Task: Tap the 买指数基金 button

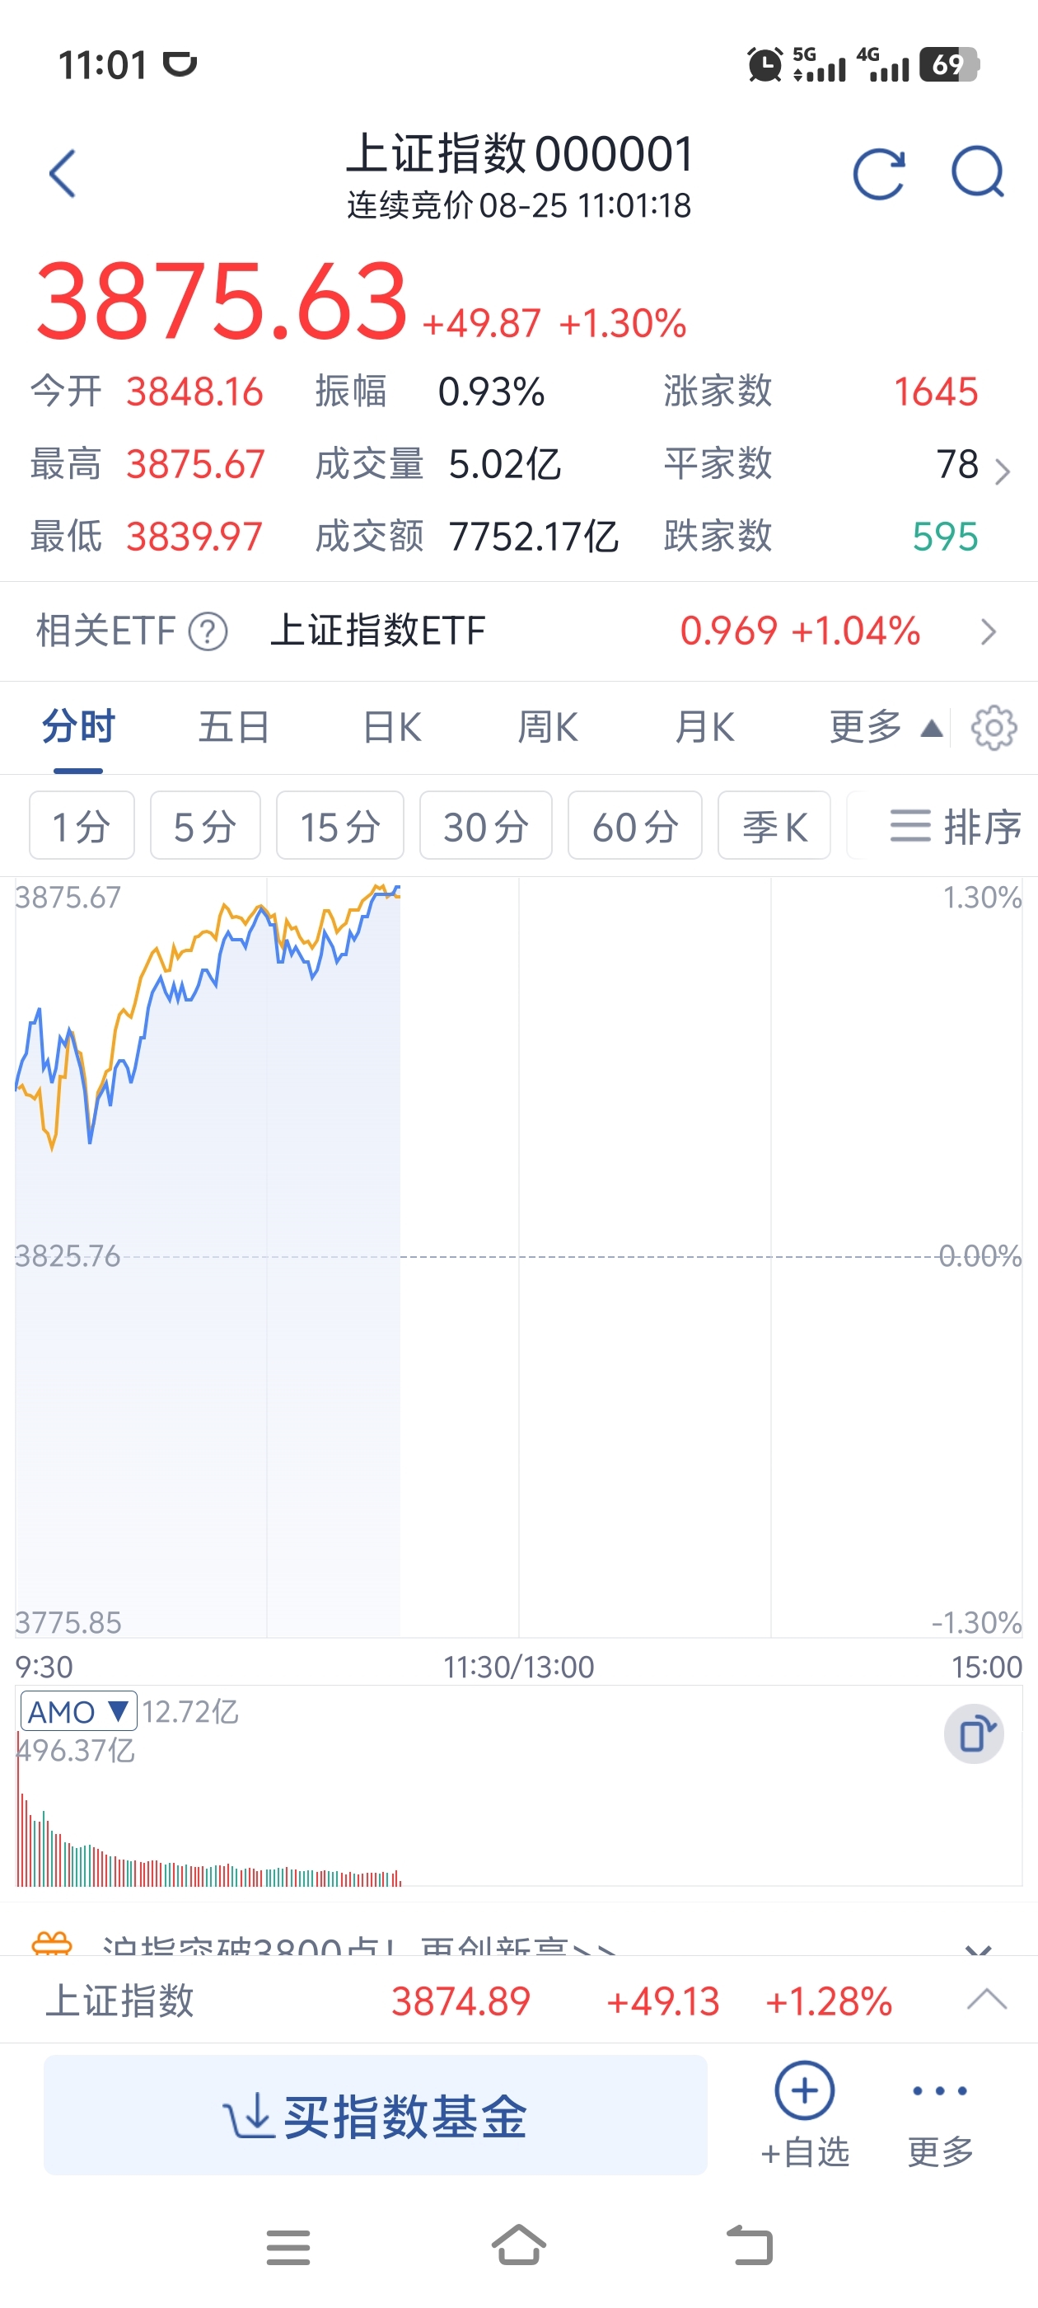Action: 376,2114
